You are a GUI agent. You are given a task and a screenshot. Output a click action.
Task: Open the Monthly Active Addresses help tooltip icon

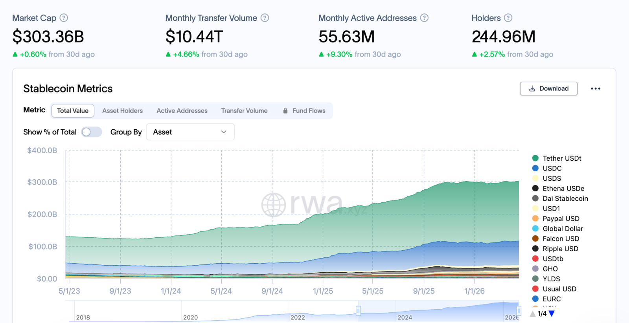[x=424, y=18]
